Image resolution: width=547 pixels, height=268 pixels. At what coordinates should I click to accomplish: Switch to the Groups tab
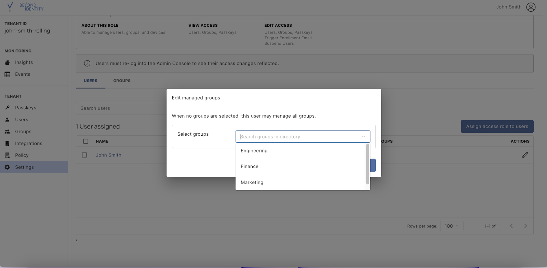pyautogui.click(x=122, y=81)
